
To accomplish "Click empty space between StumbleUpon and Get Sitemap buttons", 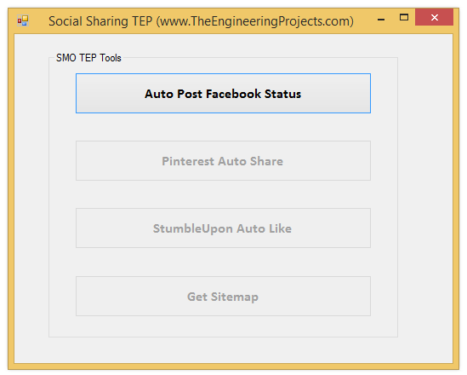I will point(223,262).
